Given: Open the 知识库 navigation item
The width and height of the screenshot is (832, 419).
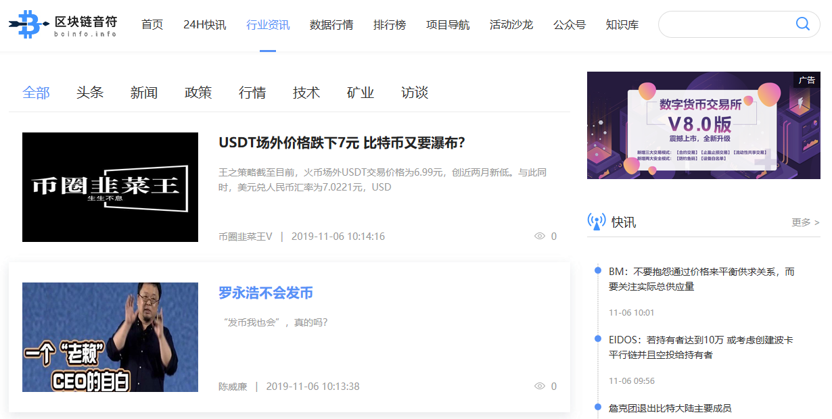Looking at the screenshot, I should click(622, 25).
